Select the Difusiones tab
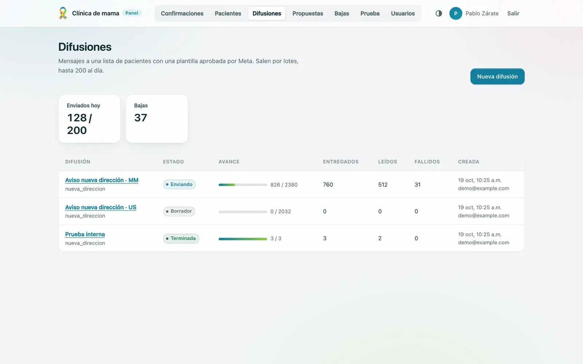The height and width of the screenshot is (364, 583). coord(267,13)
